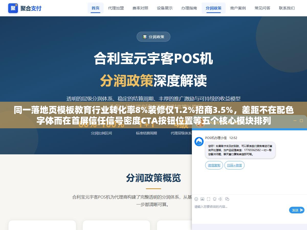Click the 分润政策深度解读 hero heading
Screen dimensions: 307x230
153,81
